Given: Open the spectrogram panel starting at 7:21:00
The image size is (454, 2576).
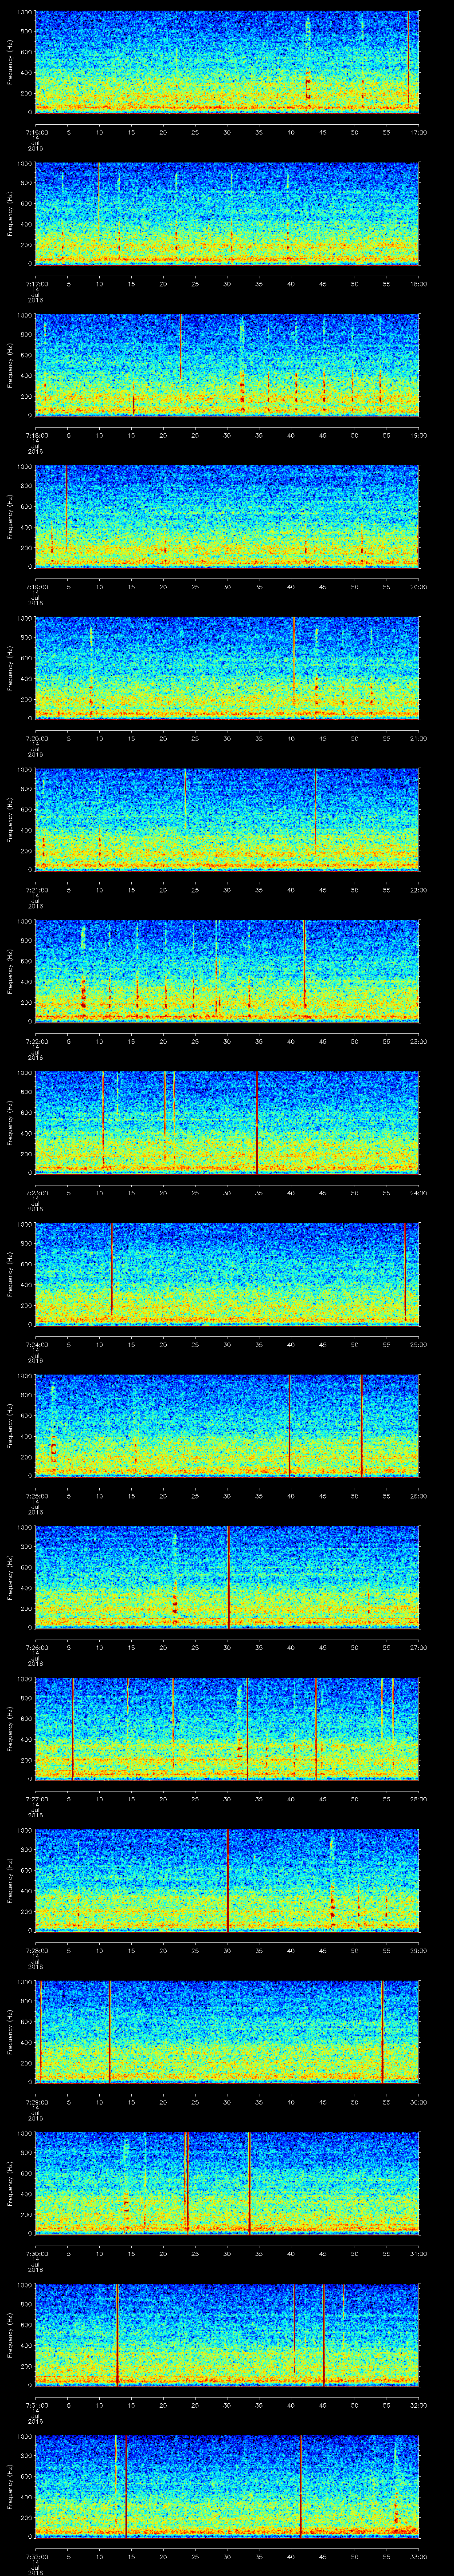Looking at the screenshot, I should pos(227,819).
